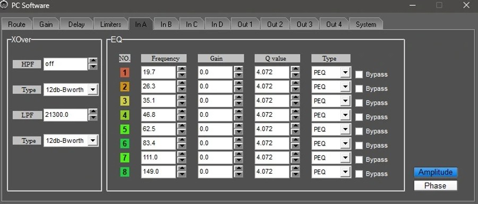Select the Out 4 tab
This screenshot has width=478, height=204.
[x=334, y=24]
